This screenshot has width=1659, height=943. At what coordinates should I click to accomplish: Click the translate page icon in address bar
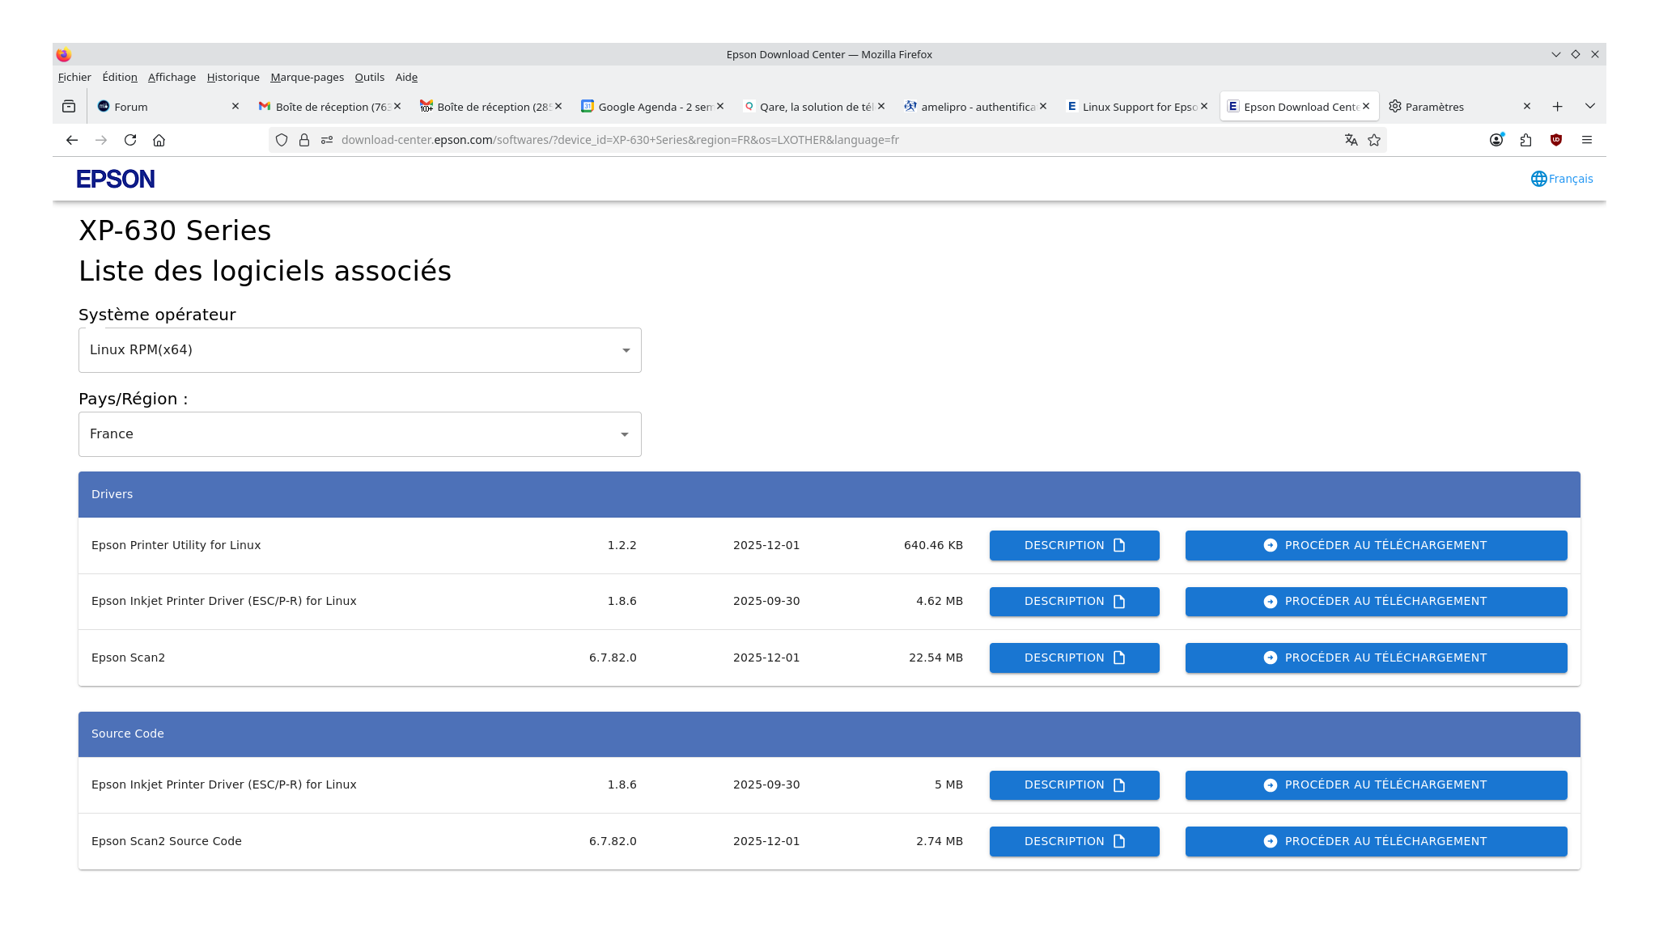pyautogui.click(x=1351, y=140)
